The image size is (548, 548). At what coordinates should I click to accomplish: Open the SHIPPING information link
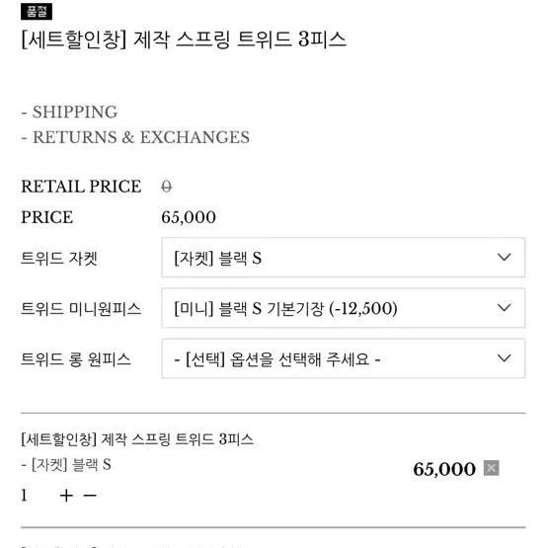click(75, 113)
